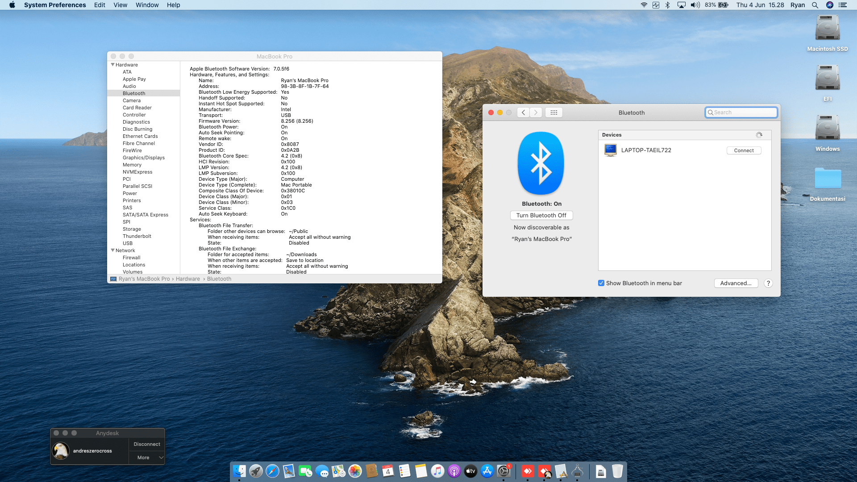This screenshot has width=857, height=482.
Task: Toggle Show Bluetooth in menu bar checkbox
Action: (x=601, y=283)
